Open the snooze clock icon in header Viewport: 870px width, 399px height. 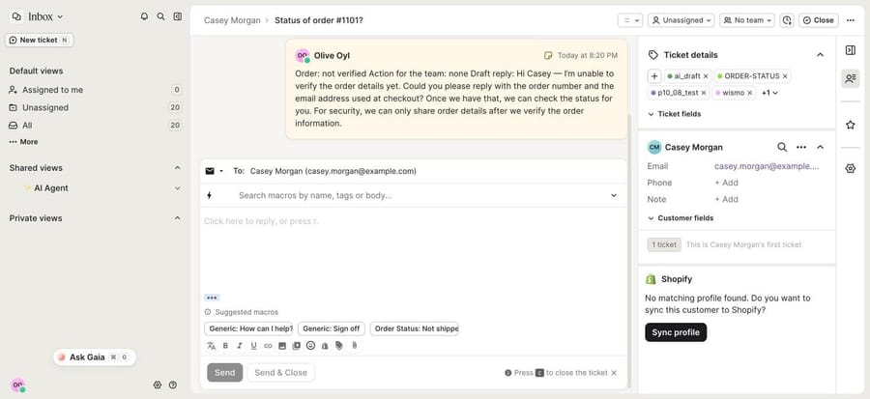coord(786,20)
